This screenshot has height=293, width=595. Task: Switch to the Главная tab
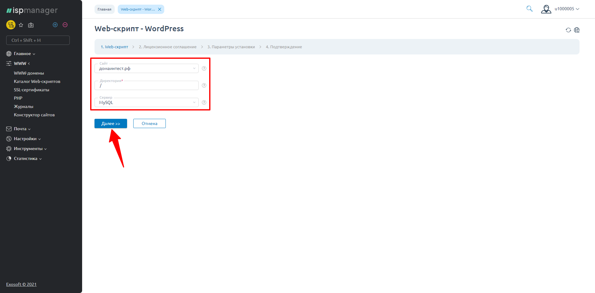pyautogui.click(x=104, y=9)
